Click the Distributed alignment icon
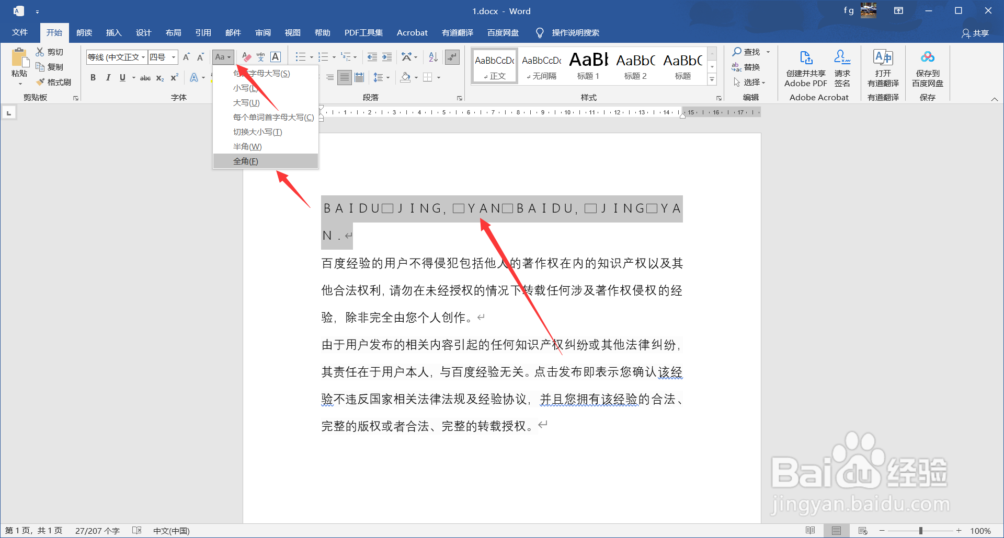The height and width of the screenshot is (538, 1004). (359, 77)
